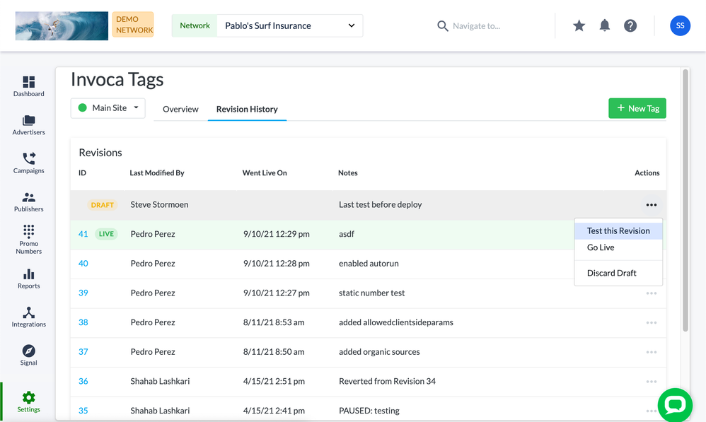
Task: Click the surf wave logo image
Action: (x=62, y=25)
